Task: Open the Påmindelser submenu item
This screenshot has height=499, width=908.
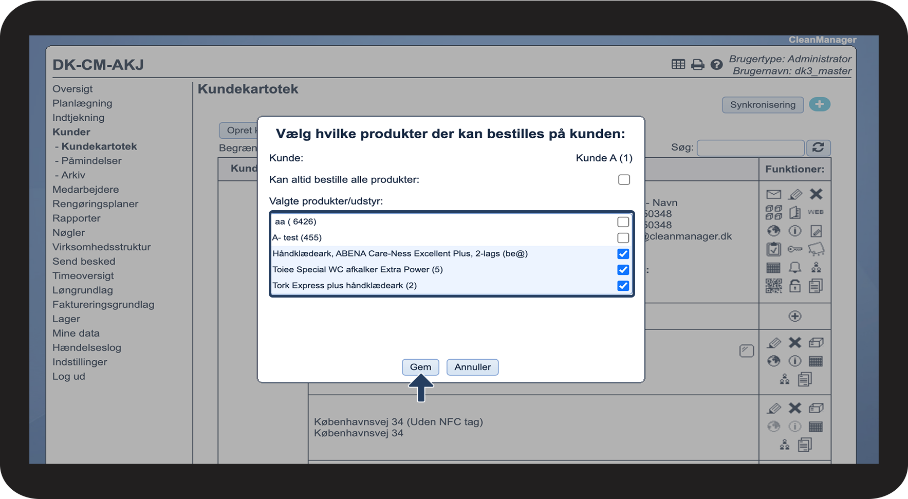Action: click(x=91, y=161)
